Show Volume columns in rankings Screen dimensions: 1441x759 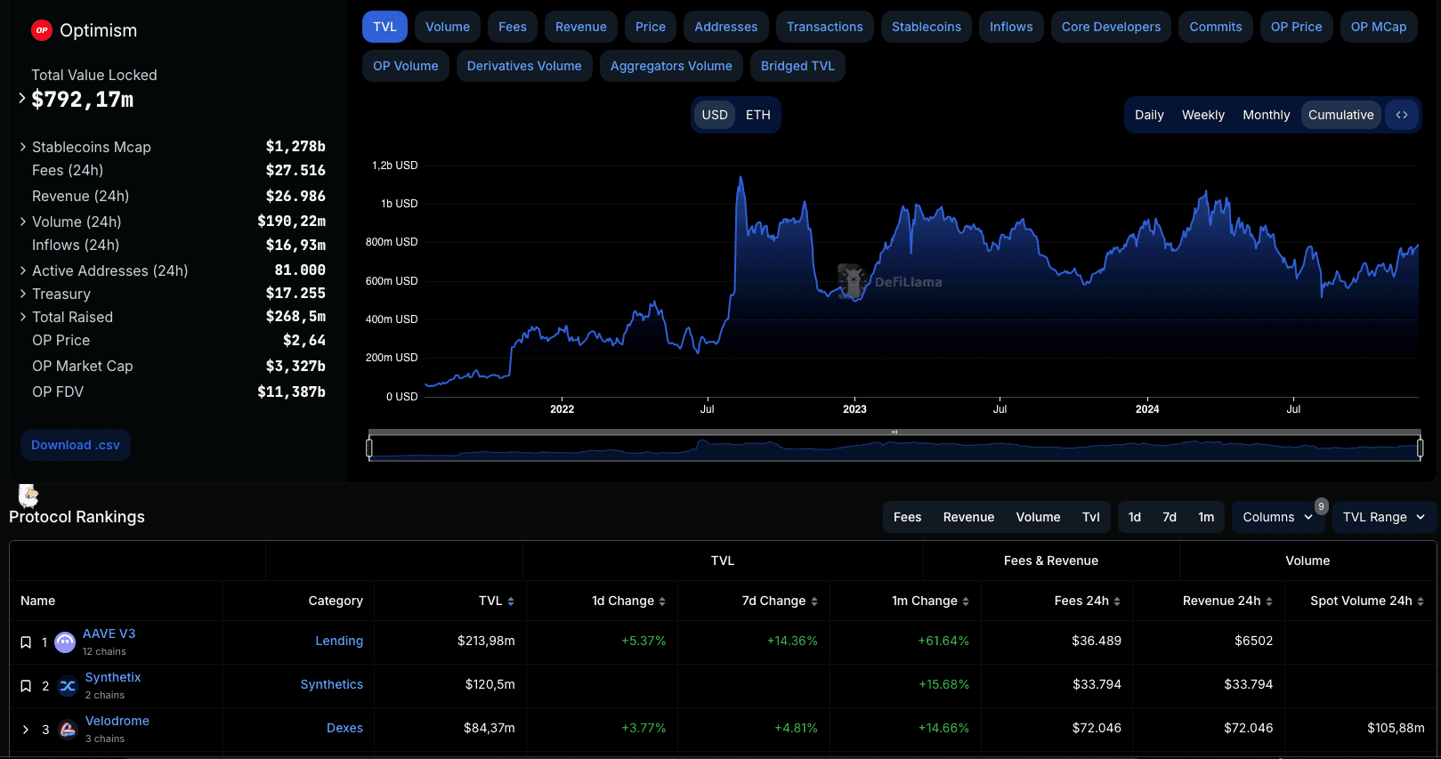pos(1039,517)
